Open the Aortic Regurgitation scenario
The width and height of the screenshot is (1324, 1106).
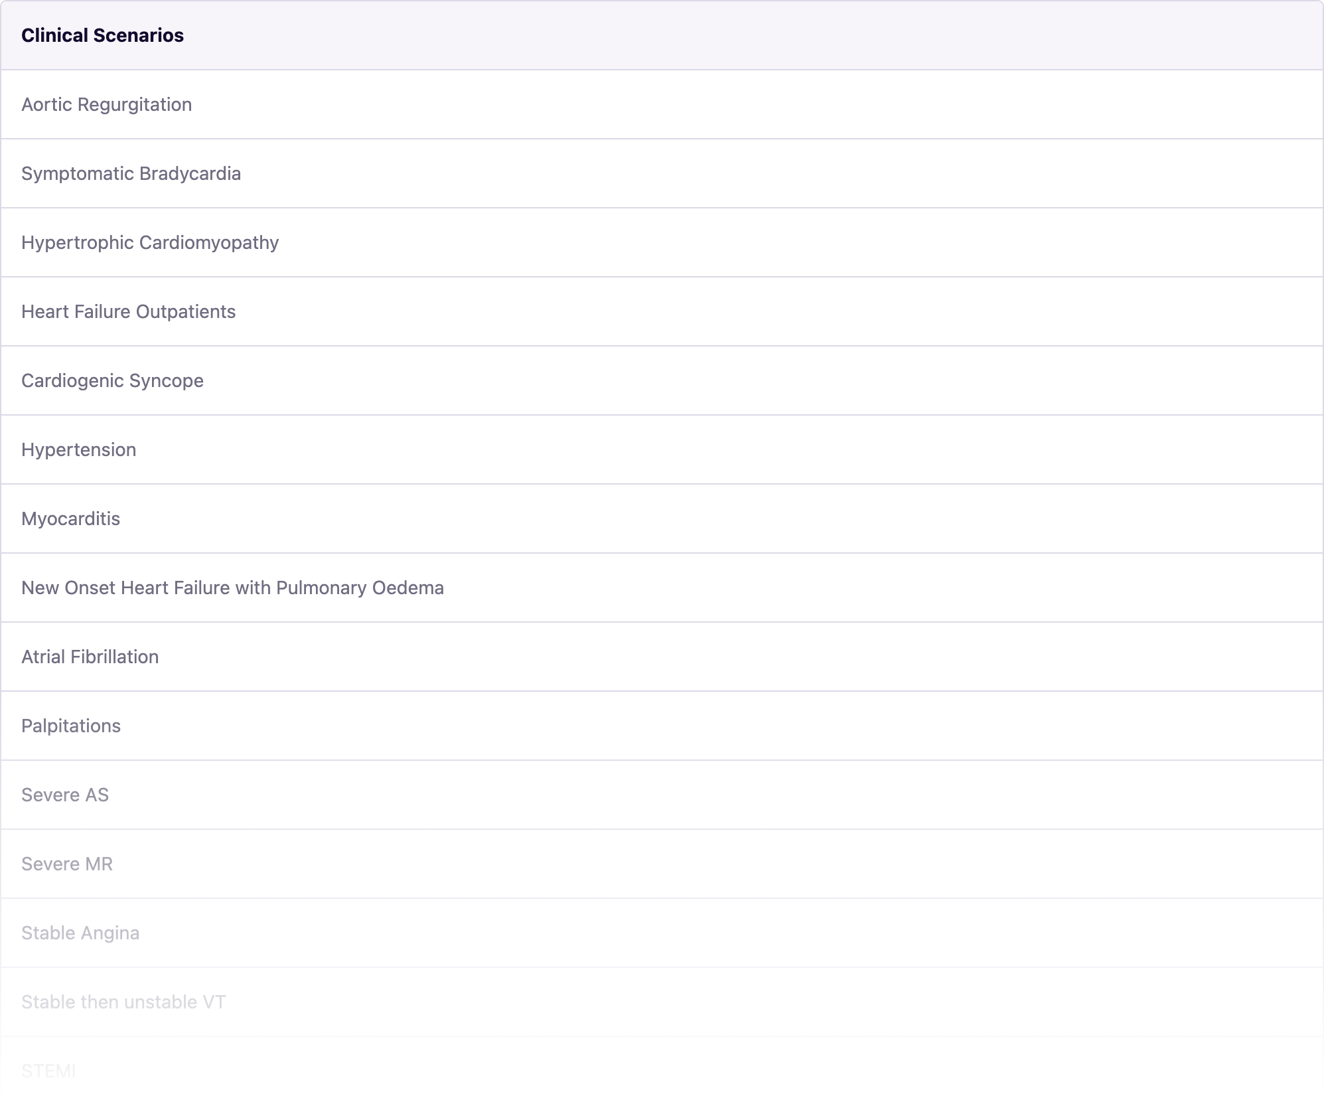106,105
